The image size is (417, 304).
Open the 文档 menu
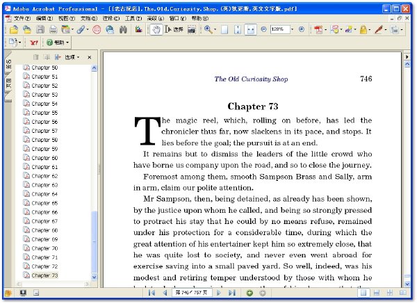[x=89, y=18]
